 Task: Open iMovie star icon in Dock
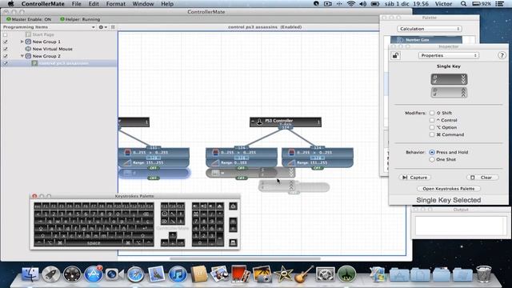(282, 274)
